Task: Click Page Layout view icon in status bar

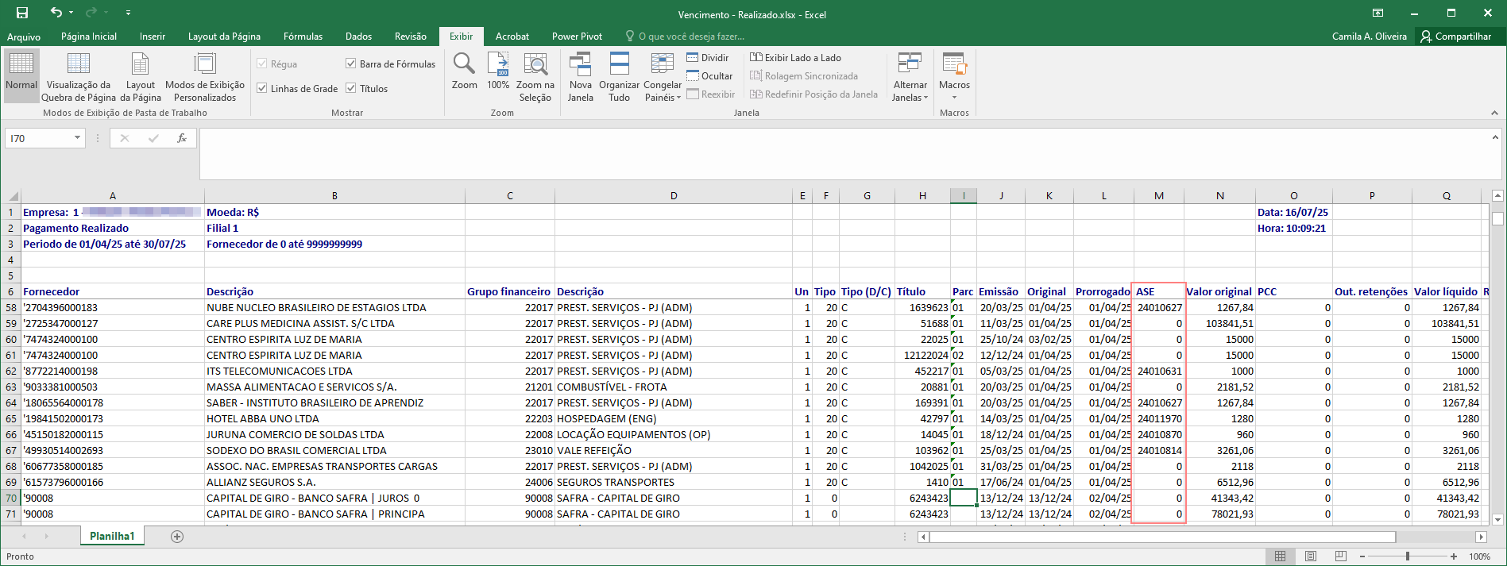Action: 1311,556
